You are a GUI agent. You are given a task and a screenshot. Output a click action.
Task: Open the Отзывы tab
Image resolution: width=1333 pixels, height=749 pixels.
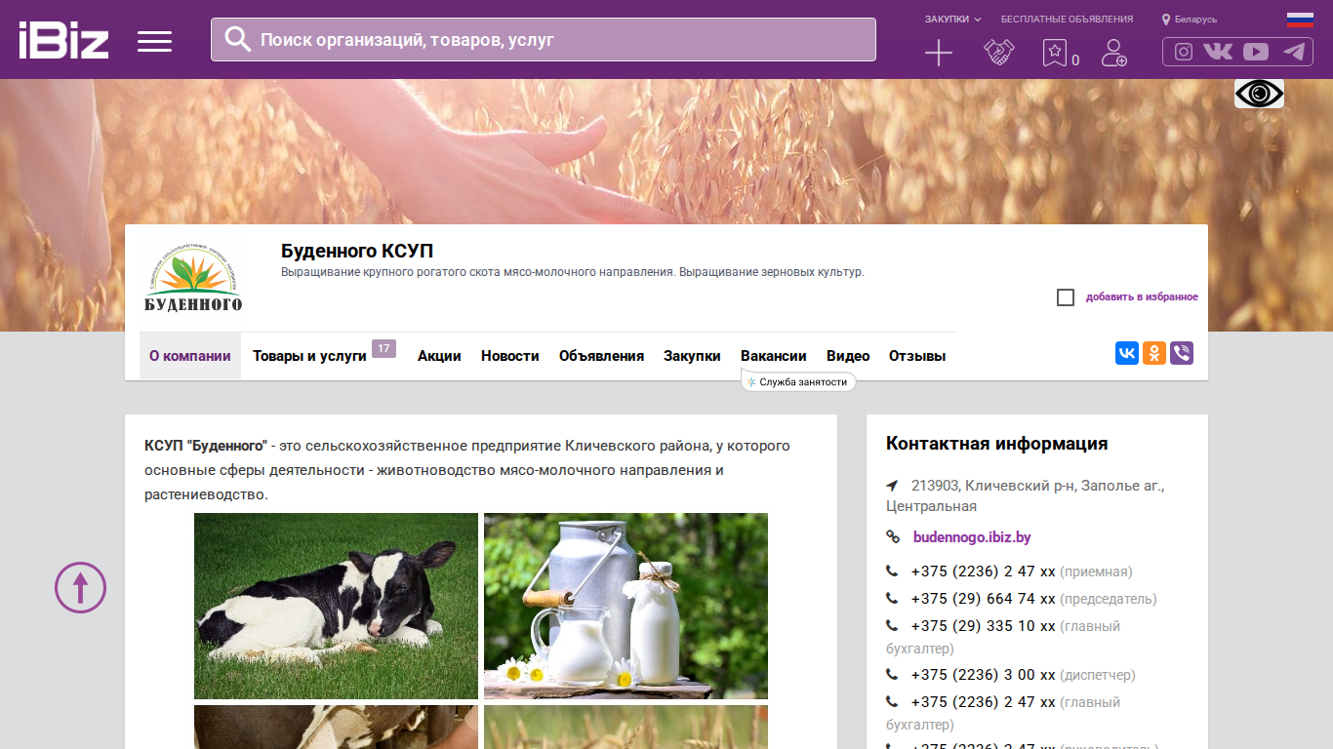point(917,356)
